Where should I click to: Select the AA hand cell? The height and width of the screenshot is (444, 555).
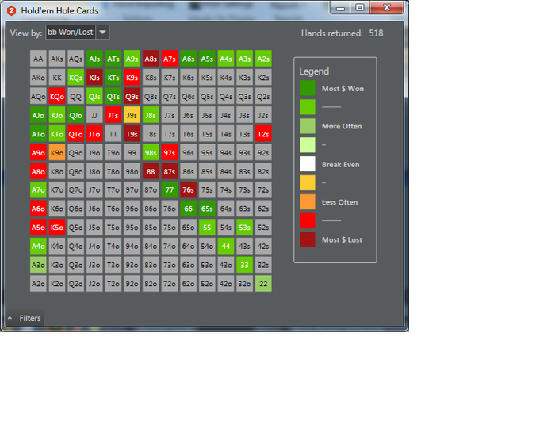click(x=38, y=59)
